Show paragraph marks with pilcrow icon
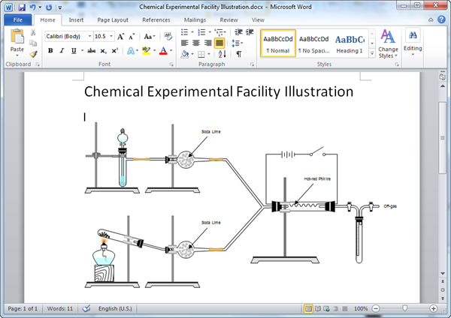This screenshot has width=451, height=318. click(239, 54)
